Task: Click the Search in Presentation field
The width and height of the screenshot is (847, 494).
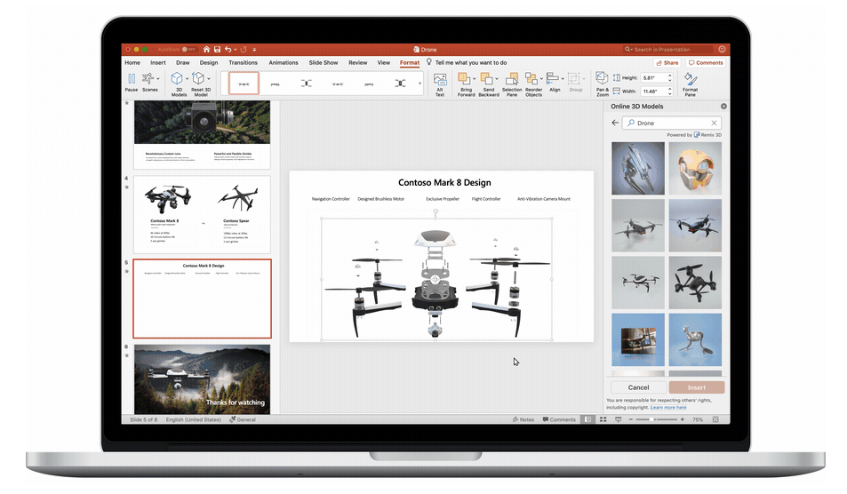Action: (x=667, y=49)
